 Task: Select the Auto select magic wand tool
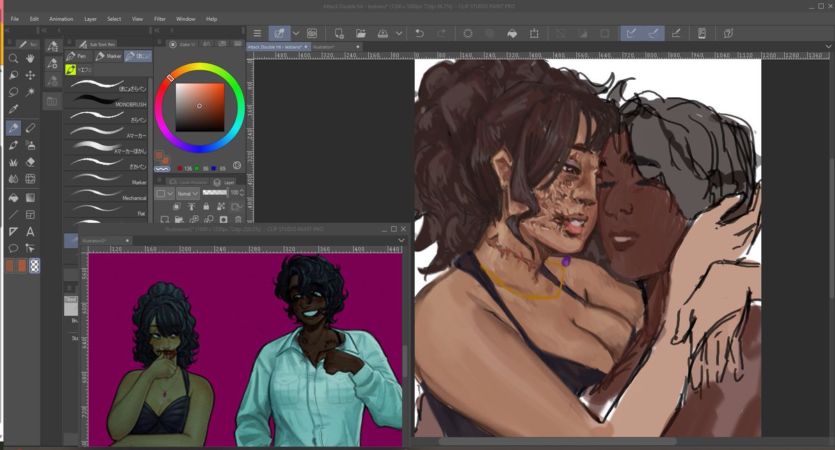click(x=31, y=92)
